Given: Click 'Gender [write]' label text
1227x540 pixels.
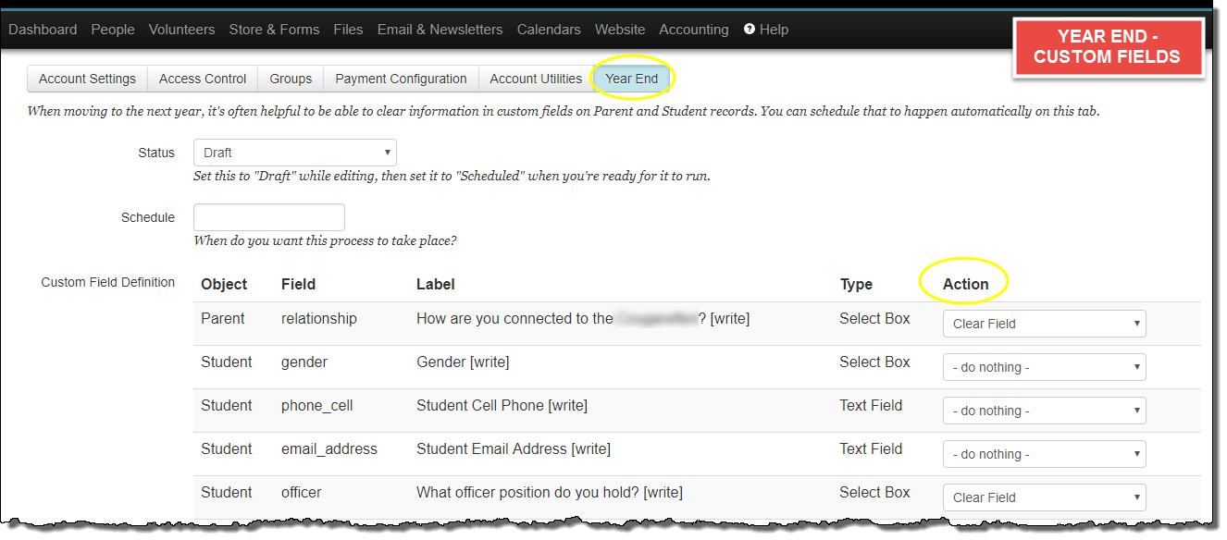Looking at the screenshot, I should coord(463,362).
